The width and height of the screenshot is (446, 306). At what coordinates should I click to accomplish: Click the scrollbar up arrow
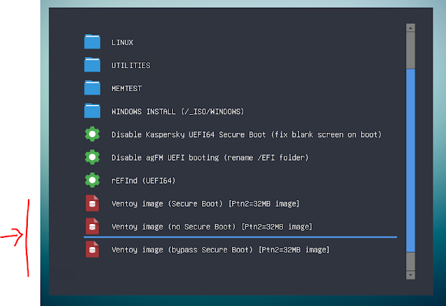tap(410, 28)
